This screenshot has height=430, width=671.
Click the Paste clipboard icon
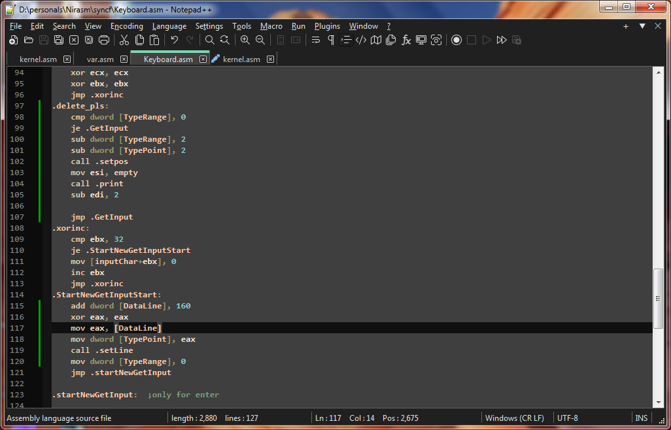[x=154, y=40]
